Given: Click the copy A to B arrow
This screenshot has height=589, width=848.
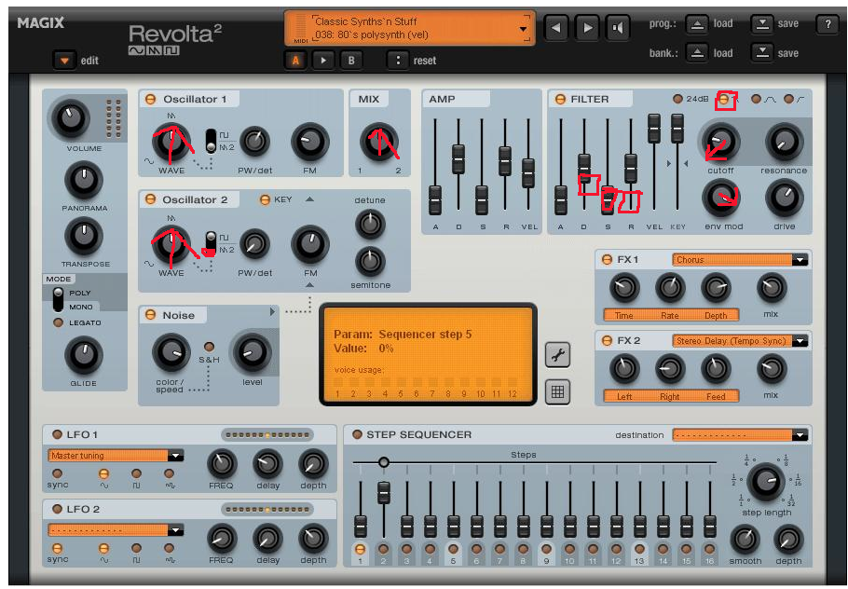Looking at the screenshot, I should pos(323,60).
